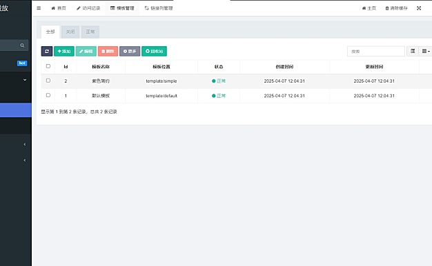Open the 回收站 recycle bin button

click(x=155, y=51)
